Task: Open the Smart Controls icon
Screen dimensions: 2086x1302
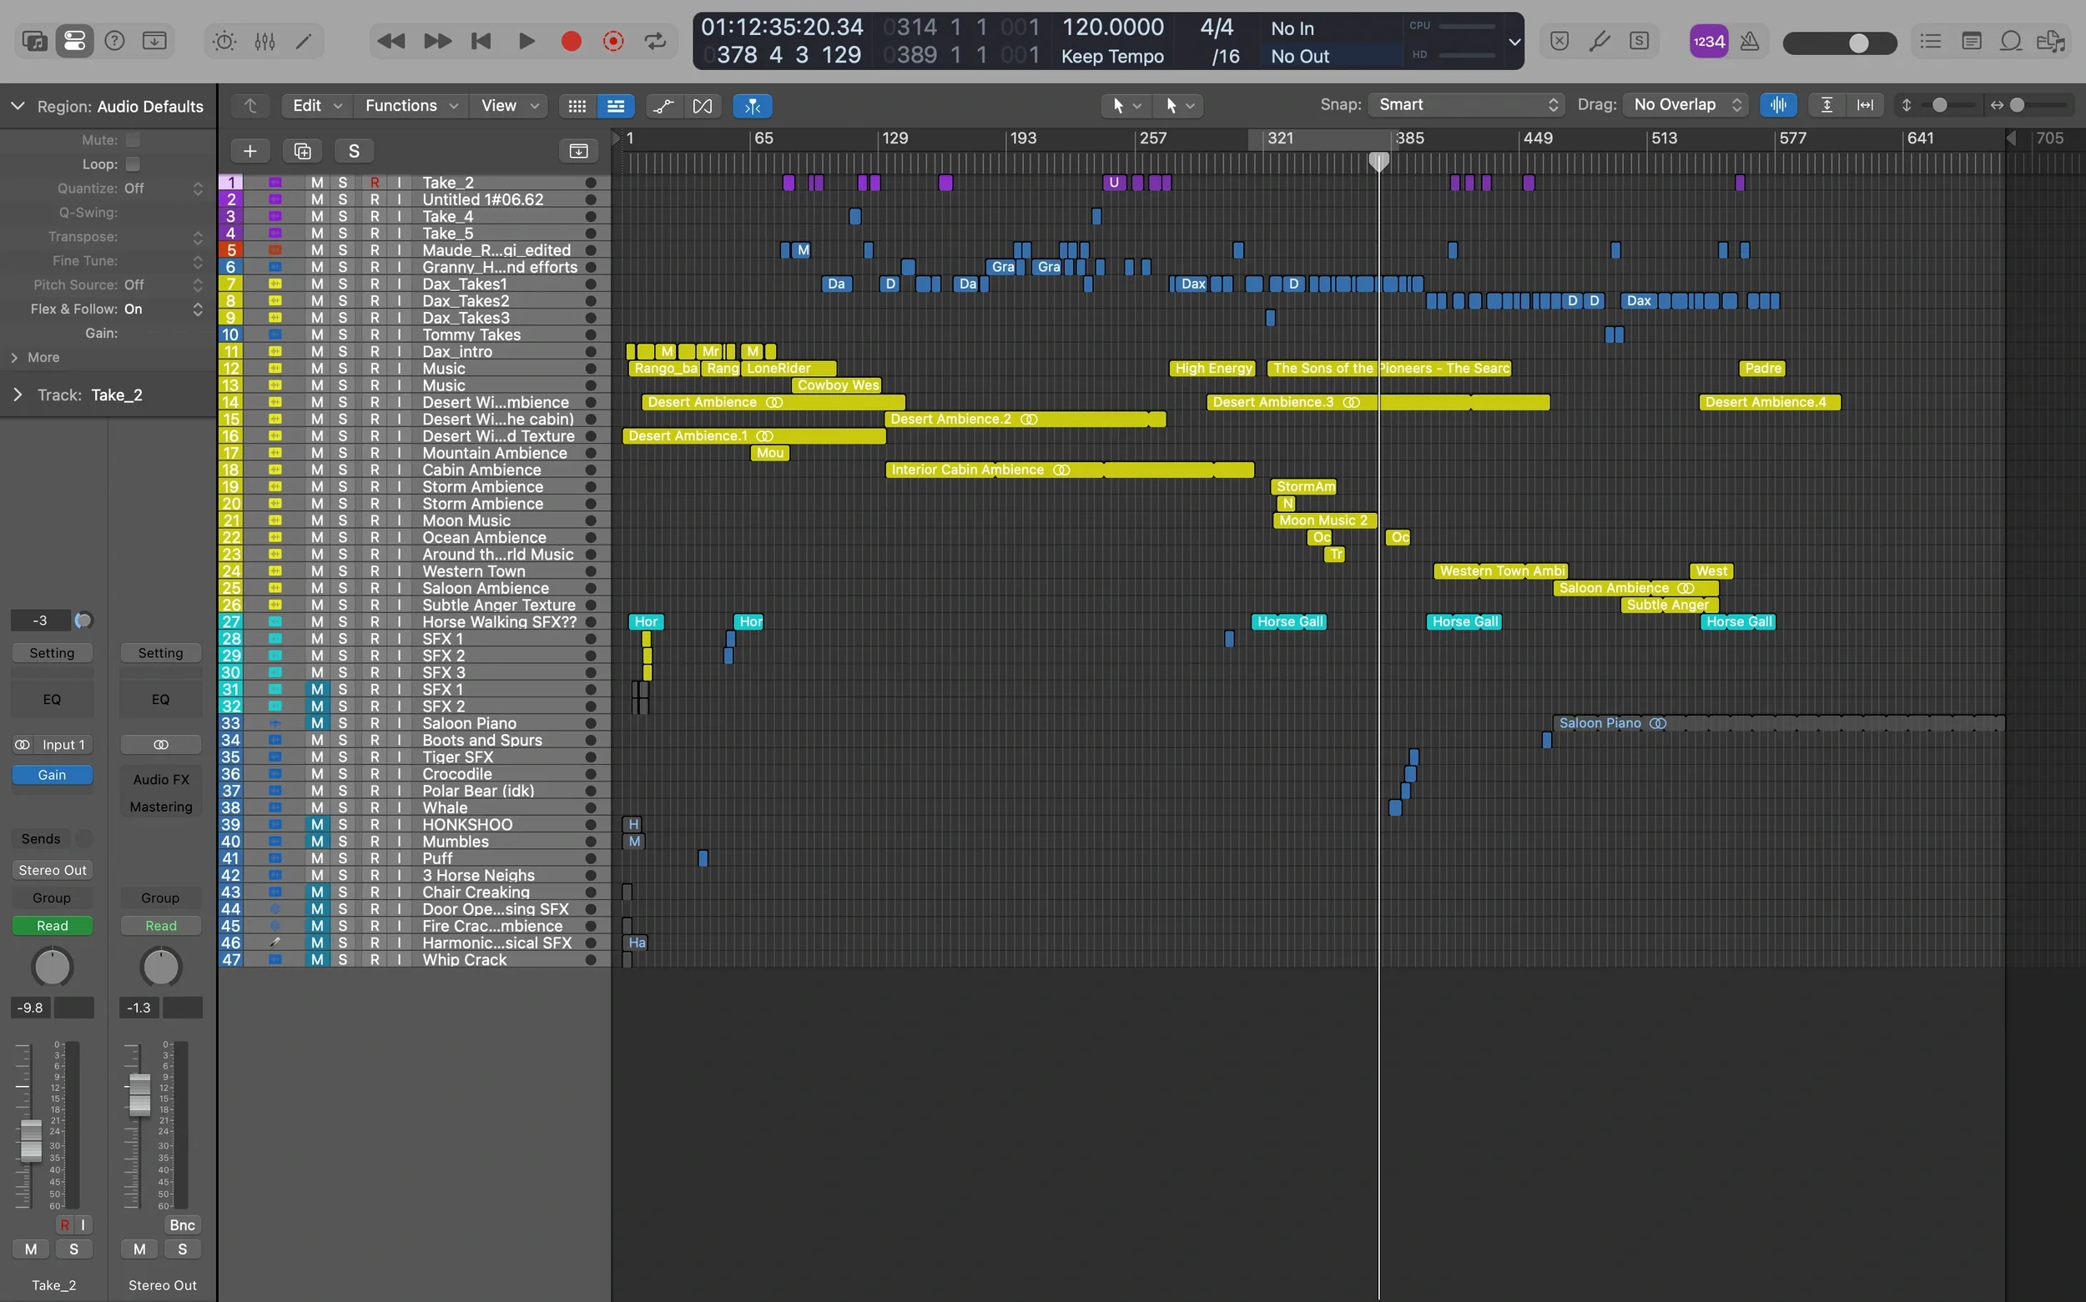Action: coord(224,42)
